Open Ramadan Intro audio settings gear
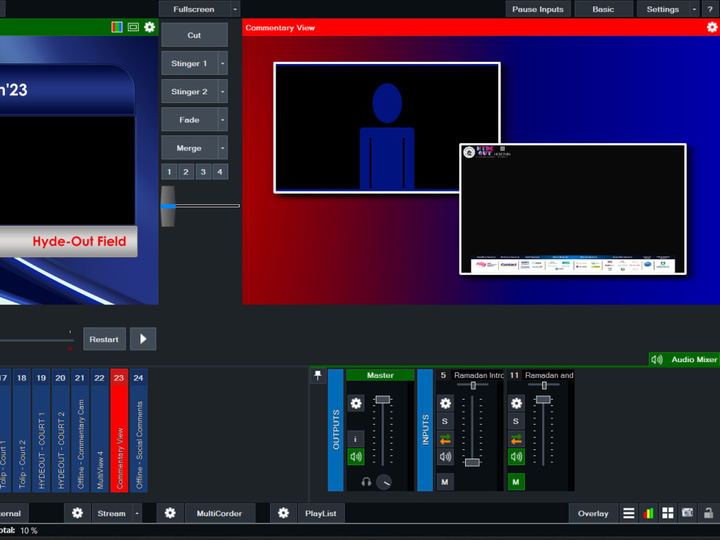Image resolution: width=720 pixels, height=540 pixels. [446, 403]
